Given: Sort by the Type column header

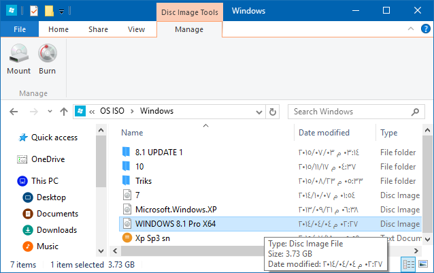Looking at the screenshot, I should [x=388, y=133].
